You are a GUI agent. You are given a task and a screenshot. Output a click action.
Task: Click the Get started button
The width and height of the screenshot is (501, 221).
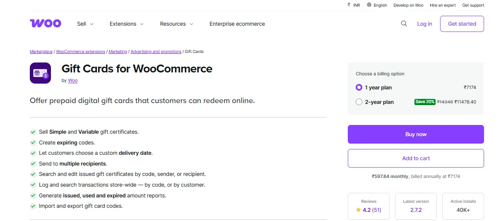coord(462,24)
